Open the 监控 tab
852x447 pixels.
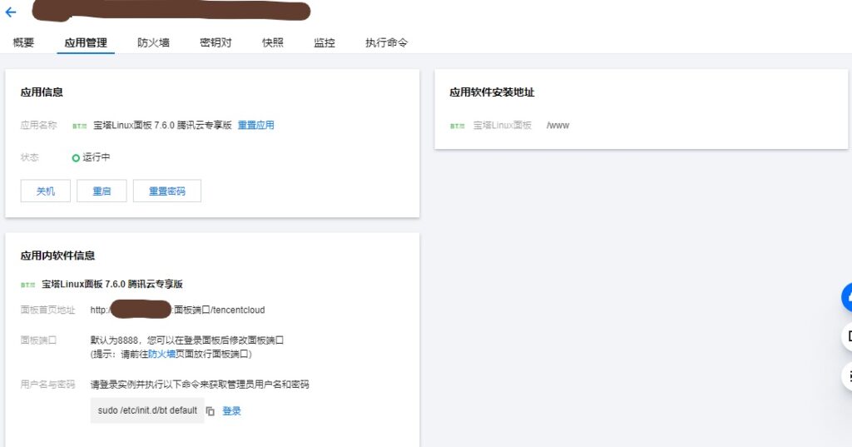coord(324,42)
